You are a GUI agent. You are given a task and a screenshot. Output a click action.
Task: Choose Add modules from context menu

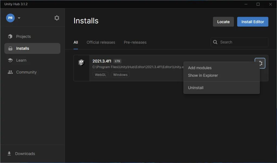[x=221, y=68]
